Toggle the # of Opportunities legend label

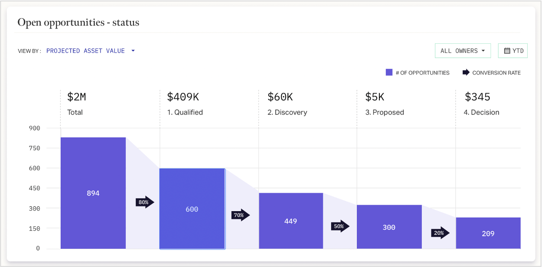(x=422, y=73)
